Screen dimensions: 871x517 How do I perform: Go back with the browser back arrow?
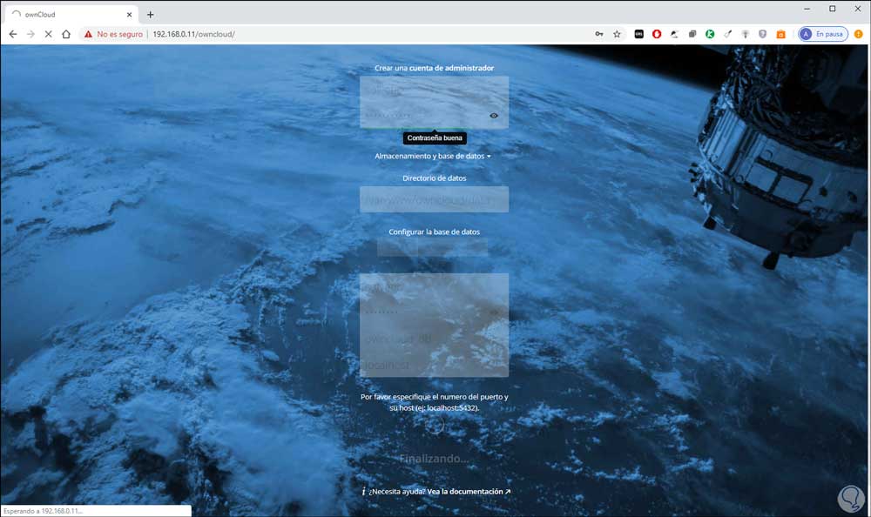tap(13, 34)
